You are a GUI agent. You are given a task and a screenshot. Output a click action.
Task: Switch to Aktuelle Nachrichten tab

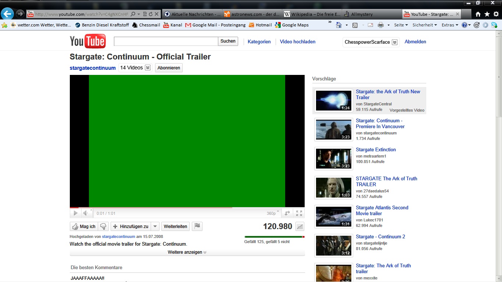coord(192,14)
